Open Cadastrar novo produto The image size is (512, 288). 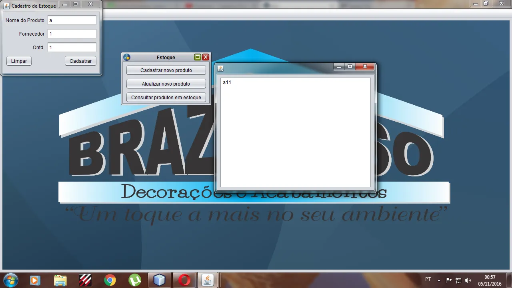tap(166, 70)
